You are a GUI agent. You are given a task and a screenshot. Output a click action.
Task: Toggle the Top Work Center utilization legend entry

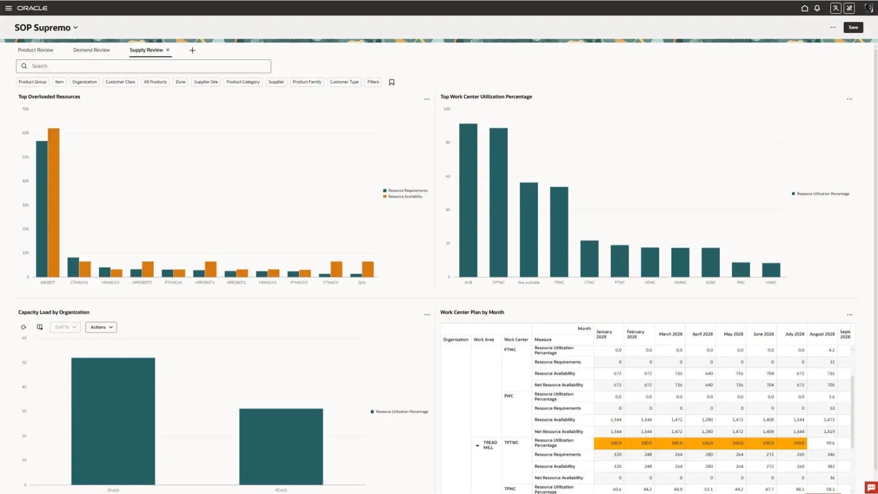pyautogui.click(x=822, y=194)
